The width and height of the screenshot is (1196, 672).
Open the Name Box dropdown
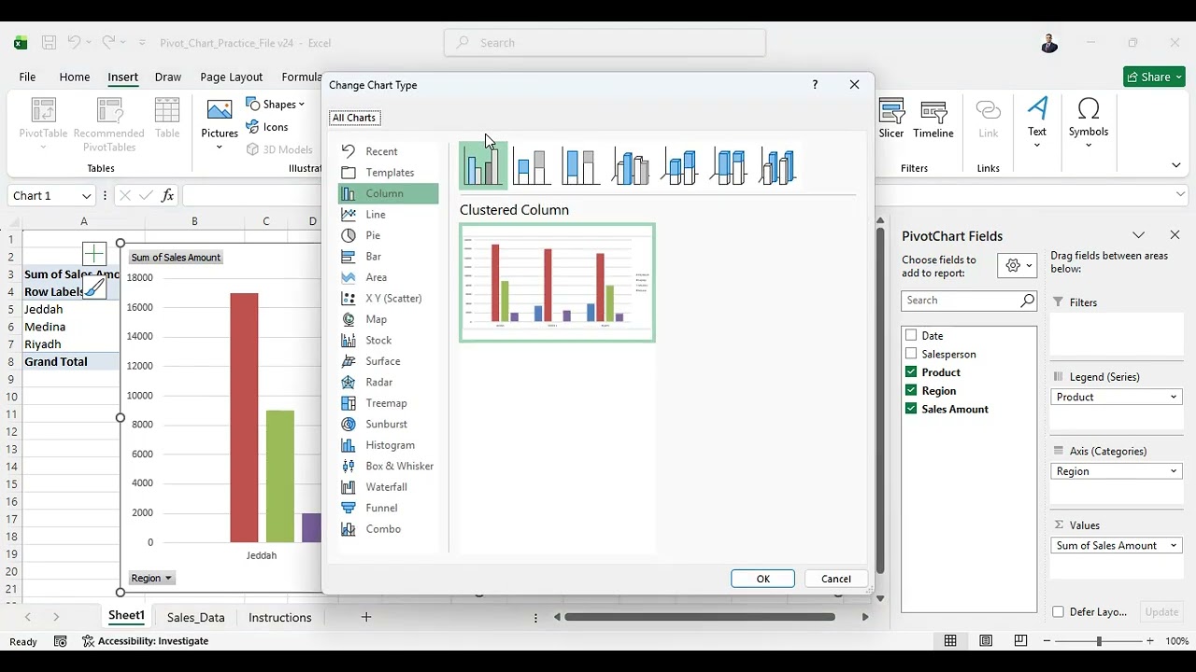tap(86, 196)
